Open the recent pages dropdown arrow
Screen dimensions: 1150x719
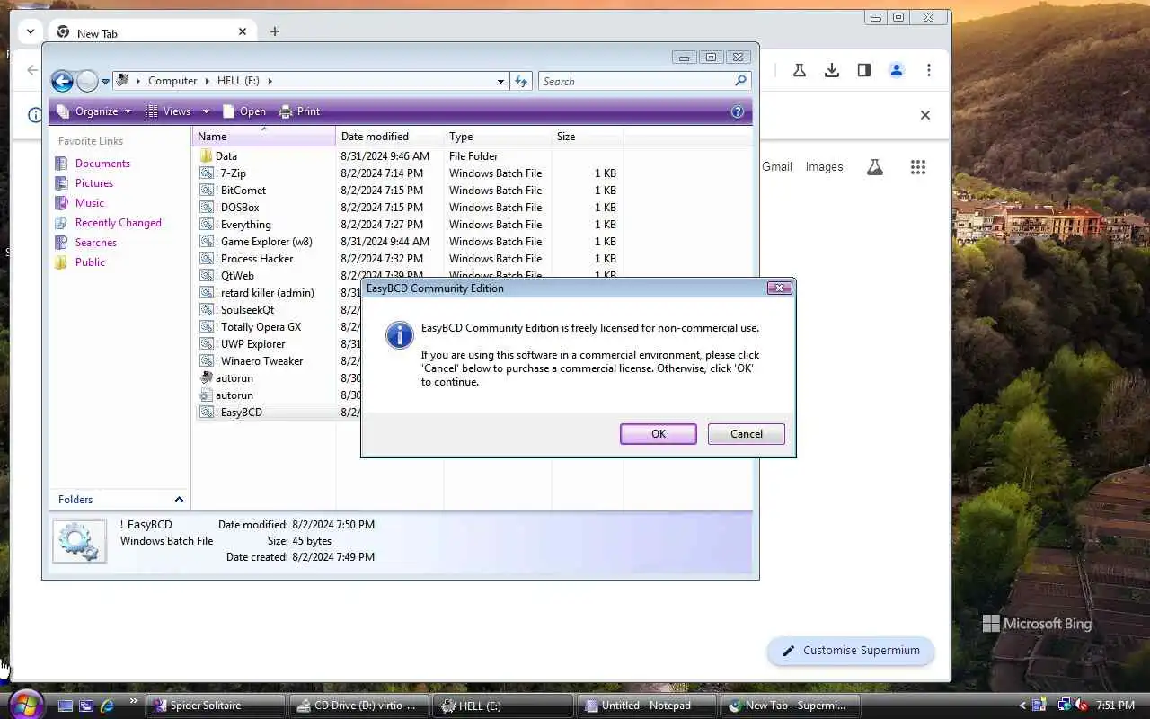(105, 82)
